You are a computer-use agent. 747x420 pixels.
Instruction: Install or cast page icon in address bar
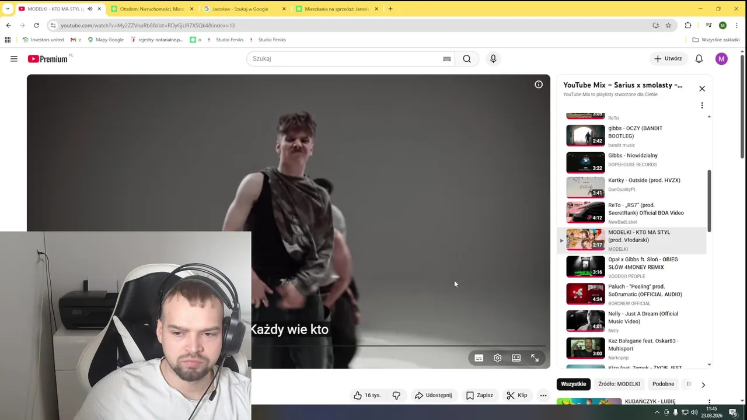656,26
